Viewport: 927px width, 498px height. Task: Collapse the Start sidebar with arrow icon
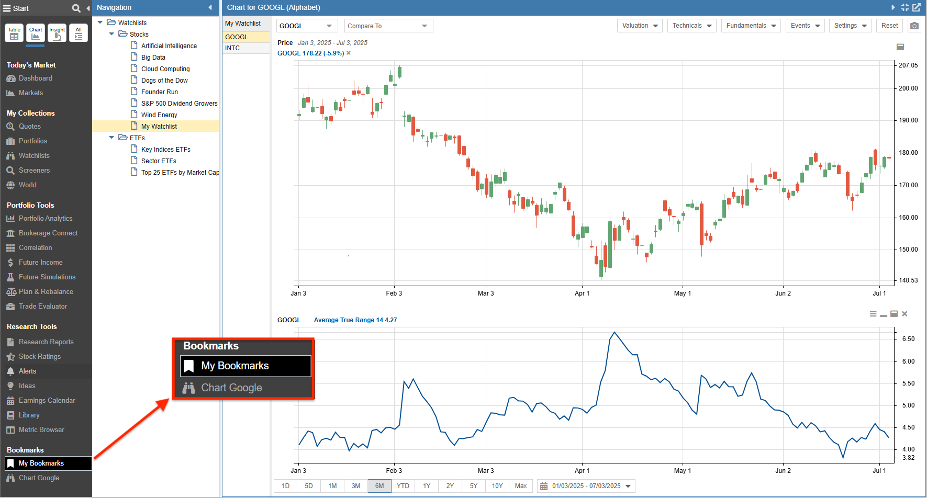[x=88, y=8]
